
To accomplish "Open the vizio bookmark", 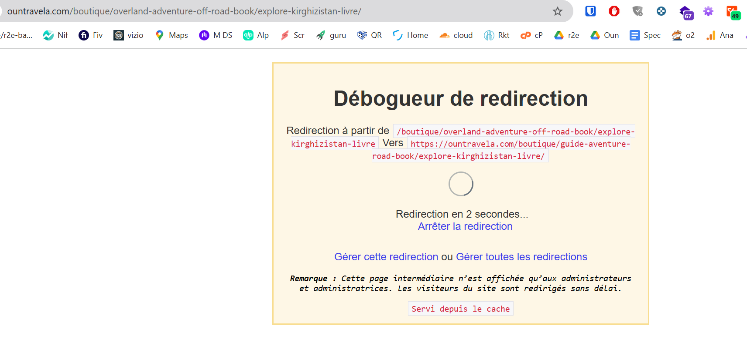I will click(128, 35).
